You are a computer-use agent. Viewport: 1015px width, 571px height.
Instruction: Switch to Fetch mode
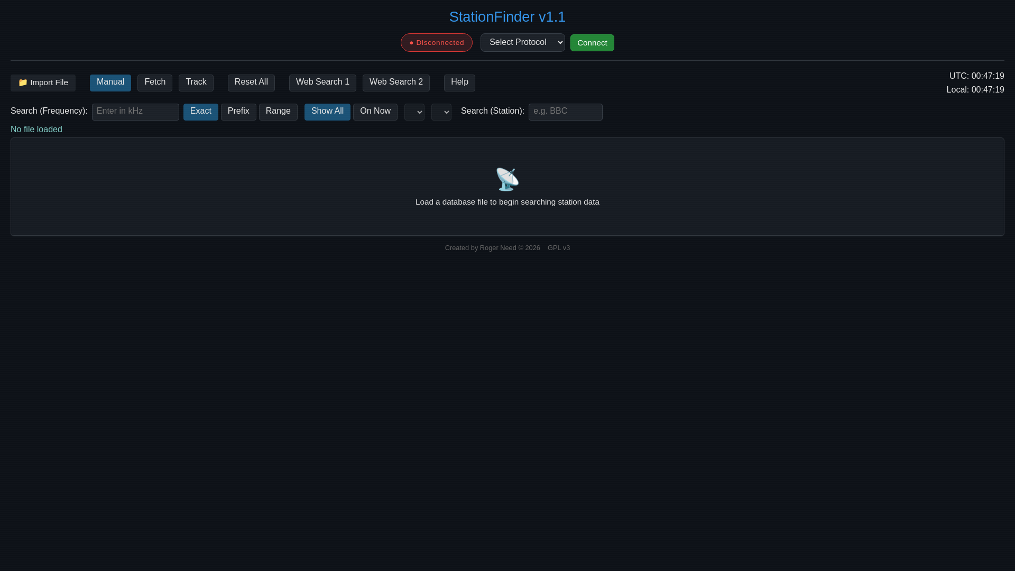click(155, 82)
